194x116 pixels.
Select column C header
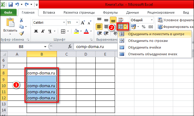(x=67, y=54)
